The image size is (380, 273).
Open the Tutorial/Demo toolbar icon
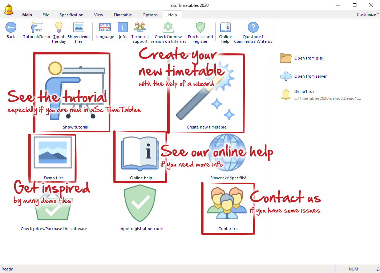37,27
